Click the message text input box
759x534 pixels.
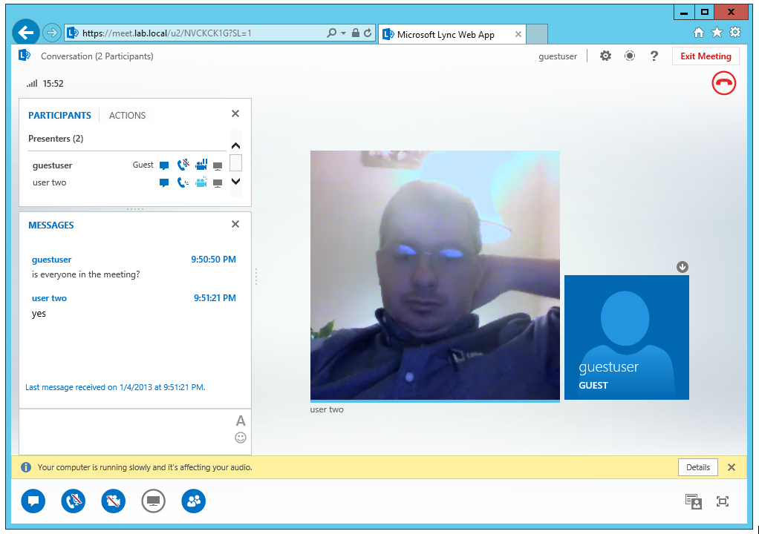(x=127, y=432)
